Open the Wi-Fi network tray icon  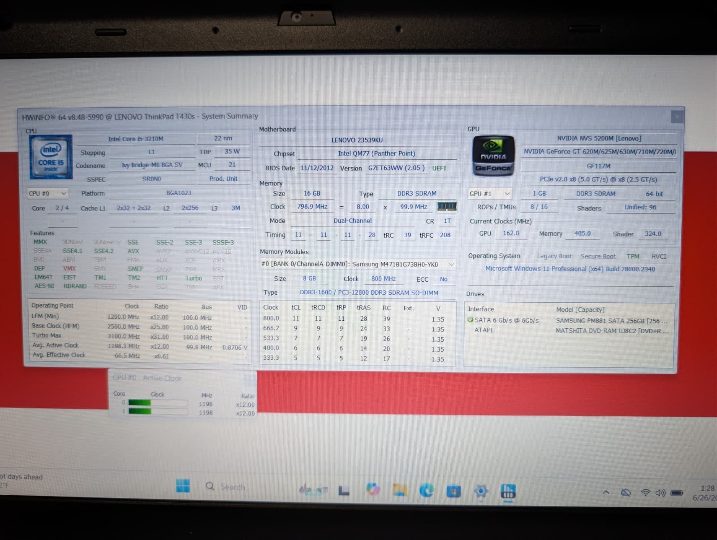[x=645, y=492]
